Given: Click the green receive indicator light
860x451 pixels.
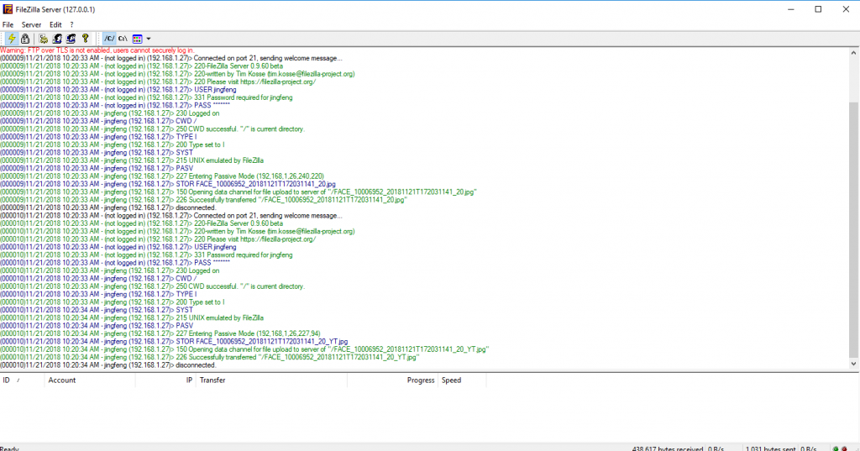Looking at the screenshot, I should coord(836,448).
